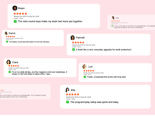The width and height of the screenshot is (155, 116).
Task: Click Lori's profile avatar
Action: [x=84, y=67]
